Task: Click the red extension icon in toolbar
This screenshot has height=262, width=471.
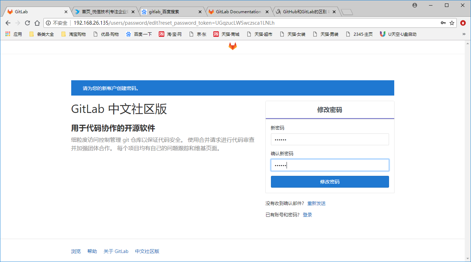Action: tap(463, 23)
